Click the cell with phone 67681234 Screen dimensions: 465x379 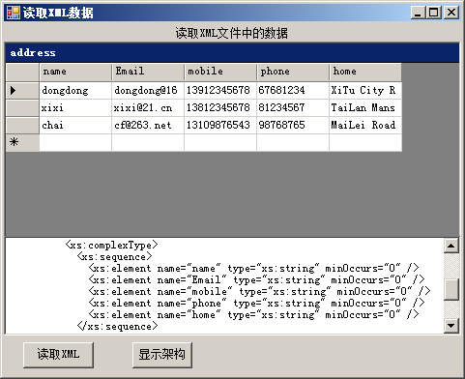(293, 90)
